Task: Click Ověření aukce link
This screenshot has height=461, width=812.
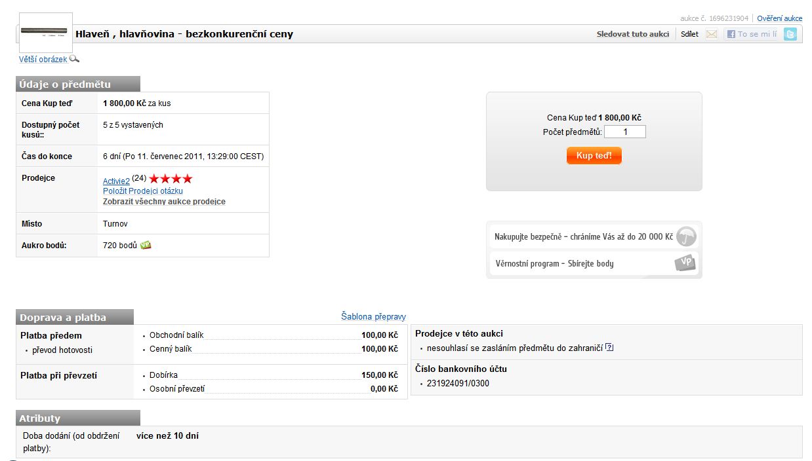Action: [x=779, y=18]
